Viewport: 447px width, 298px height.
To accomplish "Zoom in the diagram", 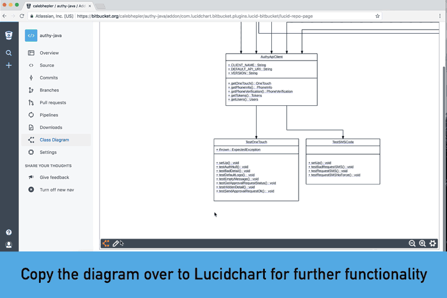I will [x=422, y=243].
